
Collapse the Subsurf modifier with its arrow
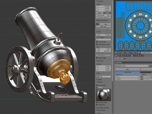click(x=116, y=66)
